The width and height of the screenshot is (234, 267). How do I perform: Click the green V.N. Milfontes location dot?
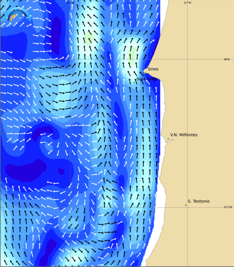coord(168,139)
